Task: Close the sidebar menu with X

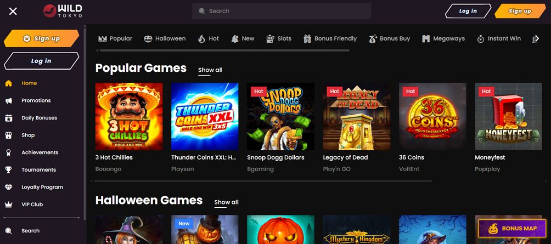Action: click(x=13, y=11)
